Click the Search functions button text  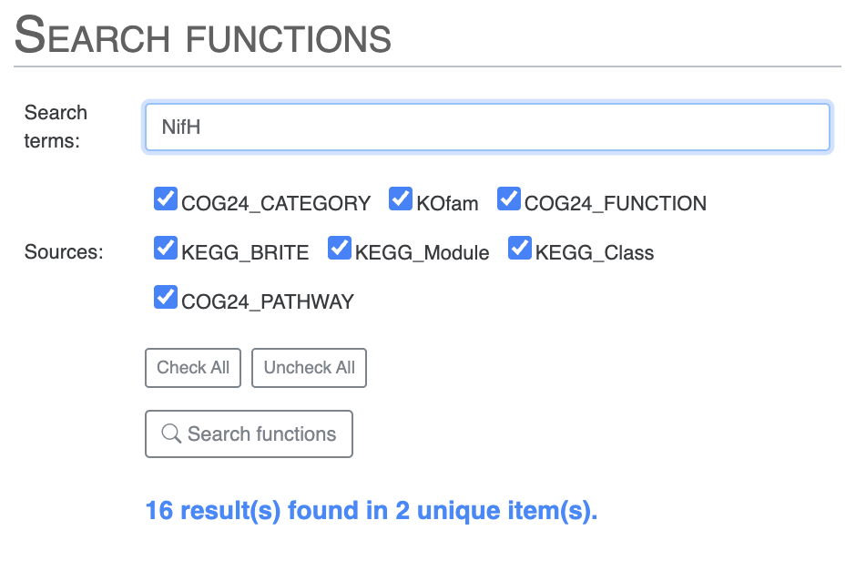[261, 434]
